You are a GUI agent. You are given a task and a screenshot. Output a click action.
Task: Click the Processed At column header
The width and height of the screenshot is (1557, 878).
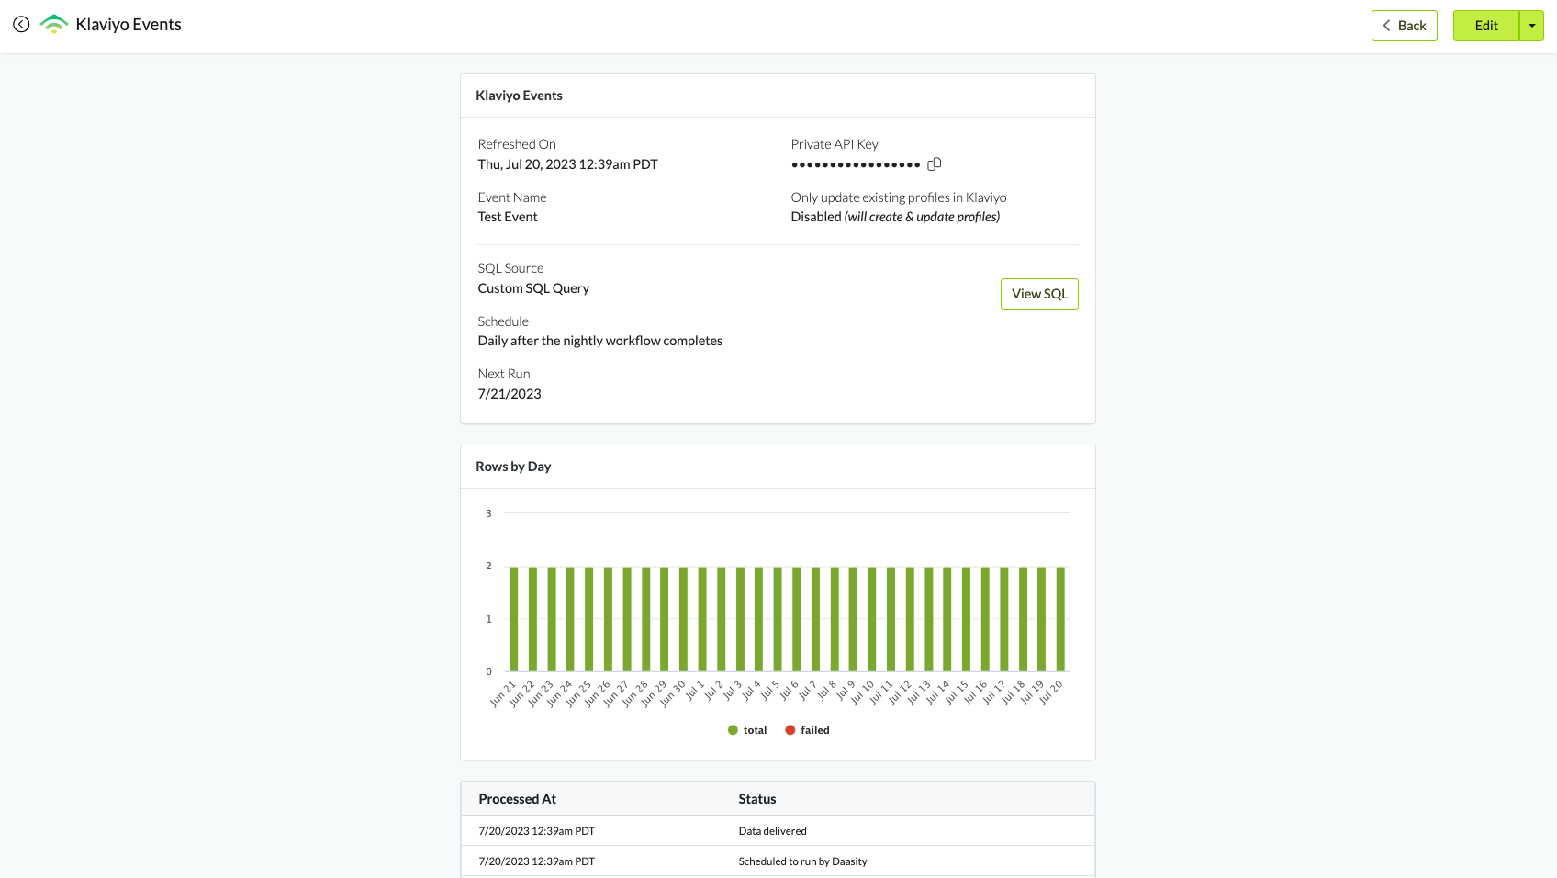pos(517,799)
